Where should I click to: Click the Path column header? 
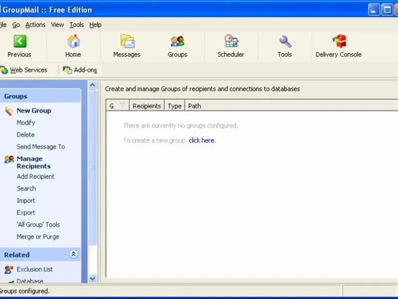pyautogui.click(x=292, y=106)
